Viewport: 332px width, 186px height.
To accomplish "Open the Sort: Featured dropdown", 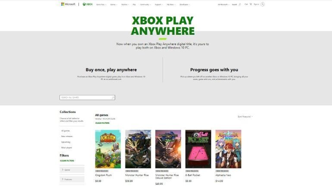I will (x=245, y=116).
